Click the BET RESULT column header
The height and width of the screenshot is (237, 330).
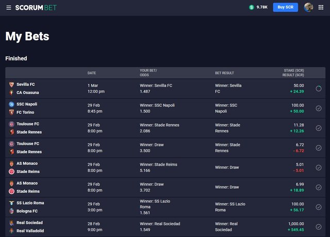point(224,73)
